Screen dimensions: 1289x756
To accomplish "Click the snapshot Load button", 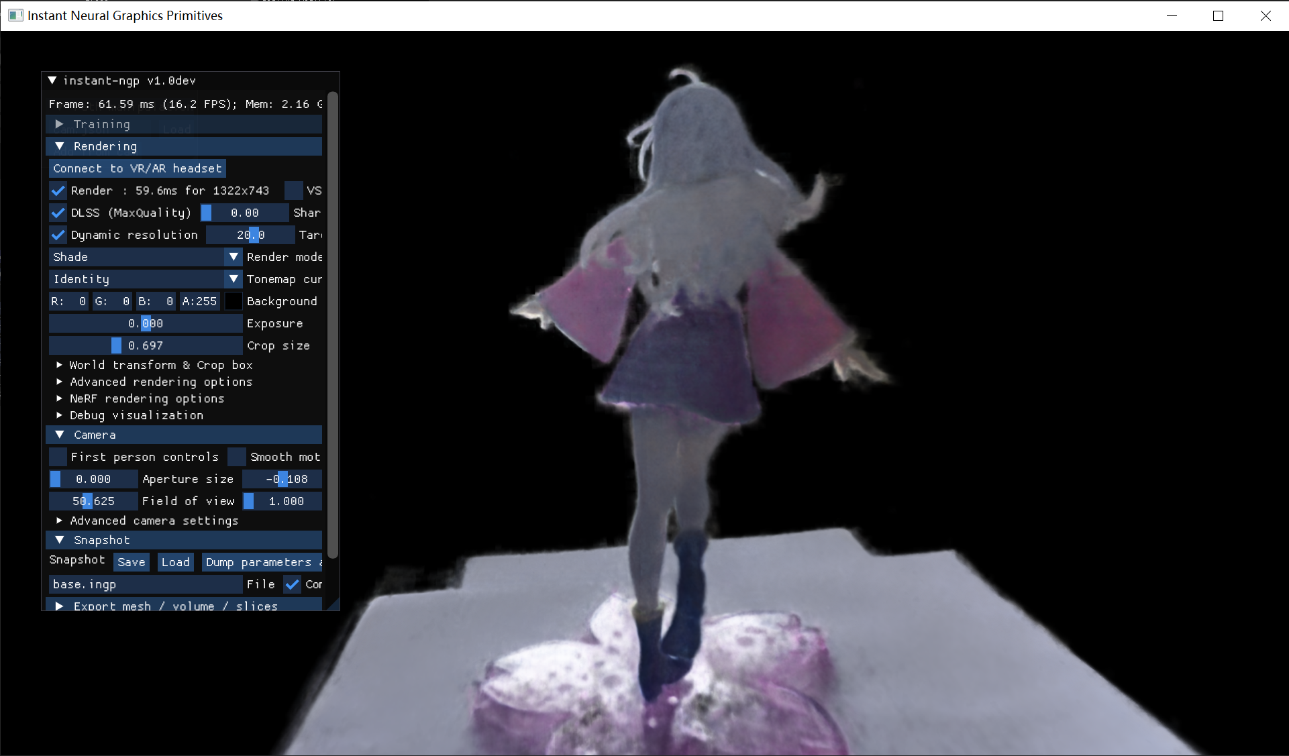I will click(175, 562).
